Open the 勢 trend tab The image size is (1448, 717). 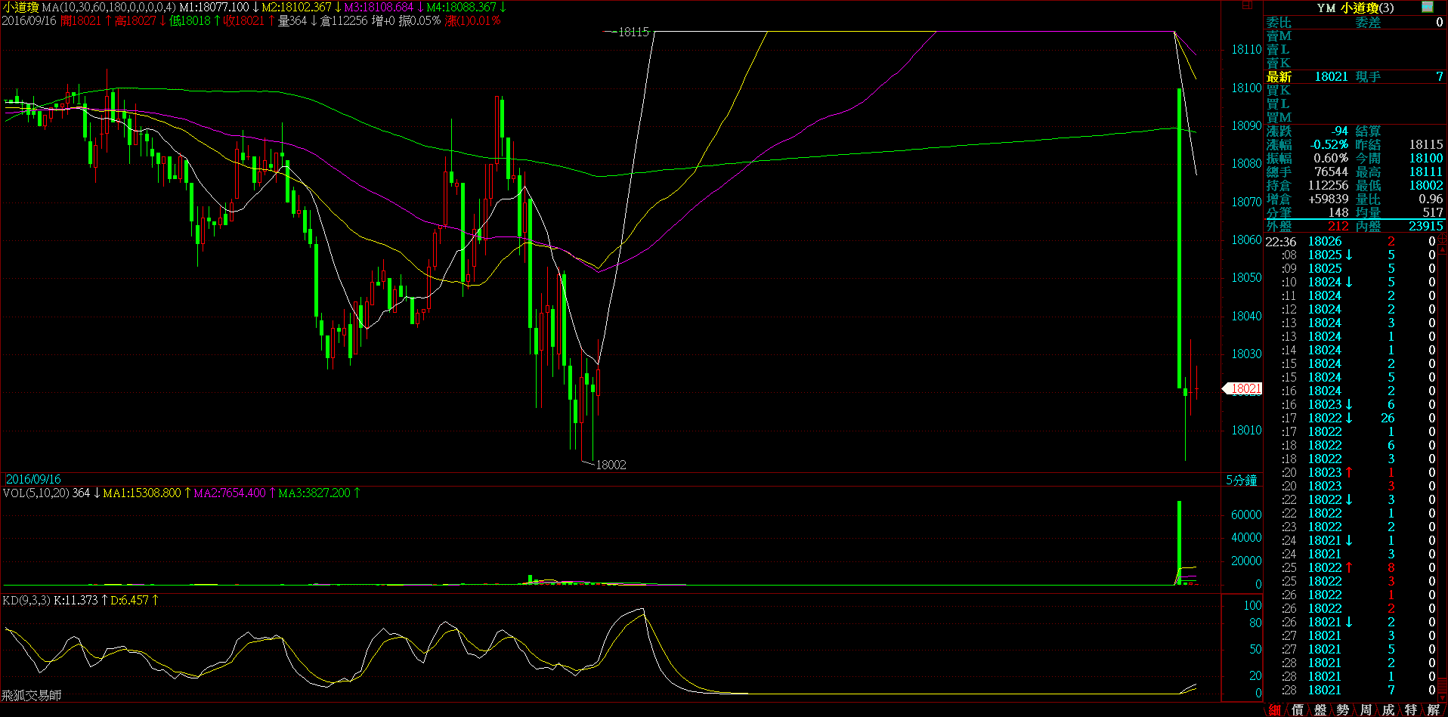[1344, 710]
